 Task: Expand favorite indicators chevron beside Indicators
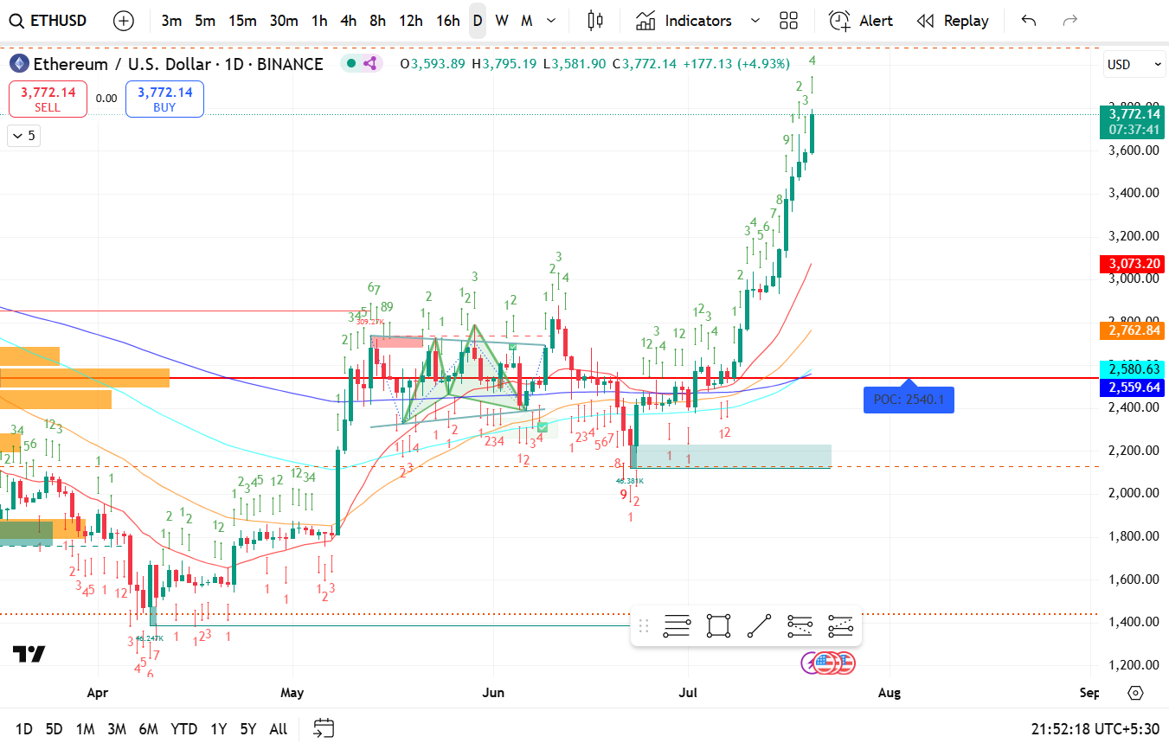coord(755,21)
